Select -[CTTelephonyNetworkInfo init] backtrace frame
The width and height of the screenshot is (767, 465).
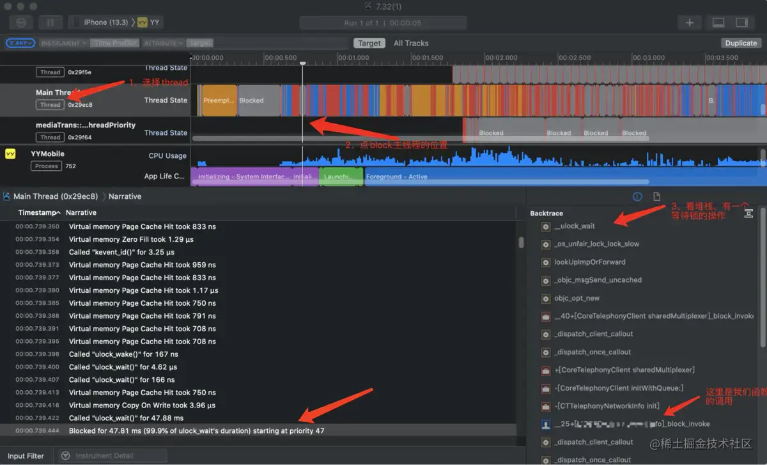tap(607, 406)
